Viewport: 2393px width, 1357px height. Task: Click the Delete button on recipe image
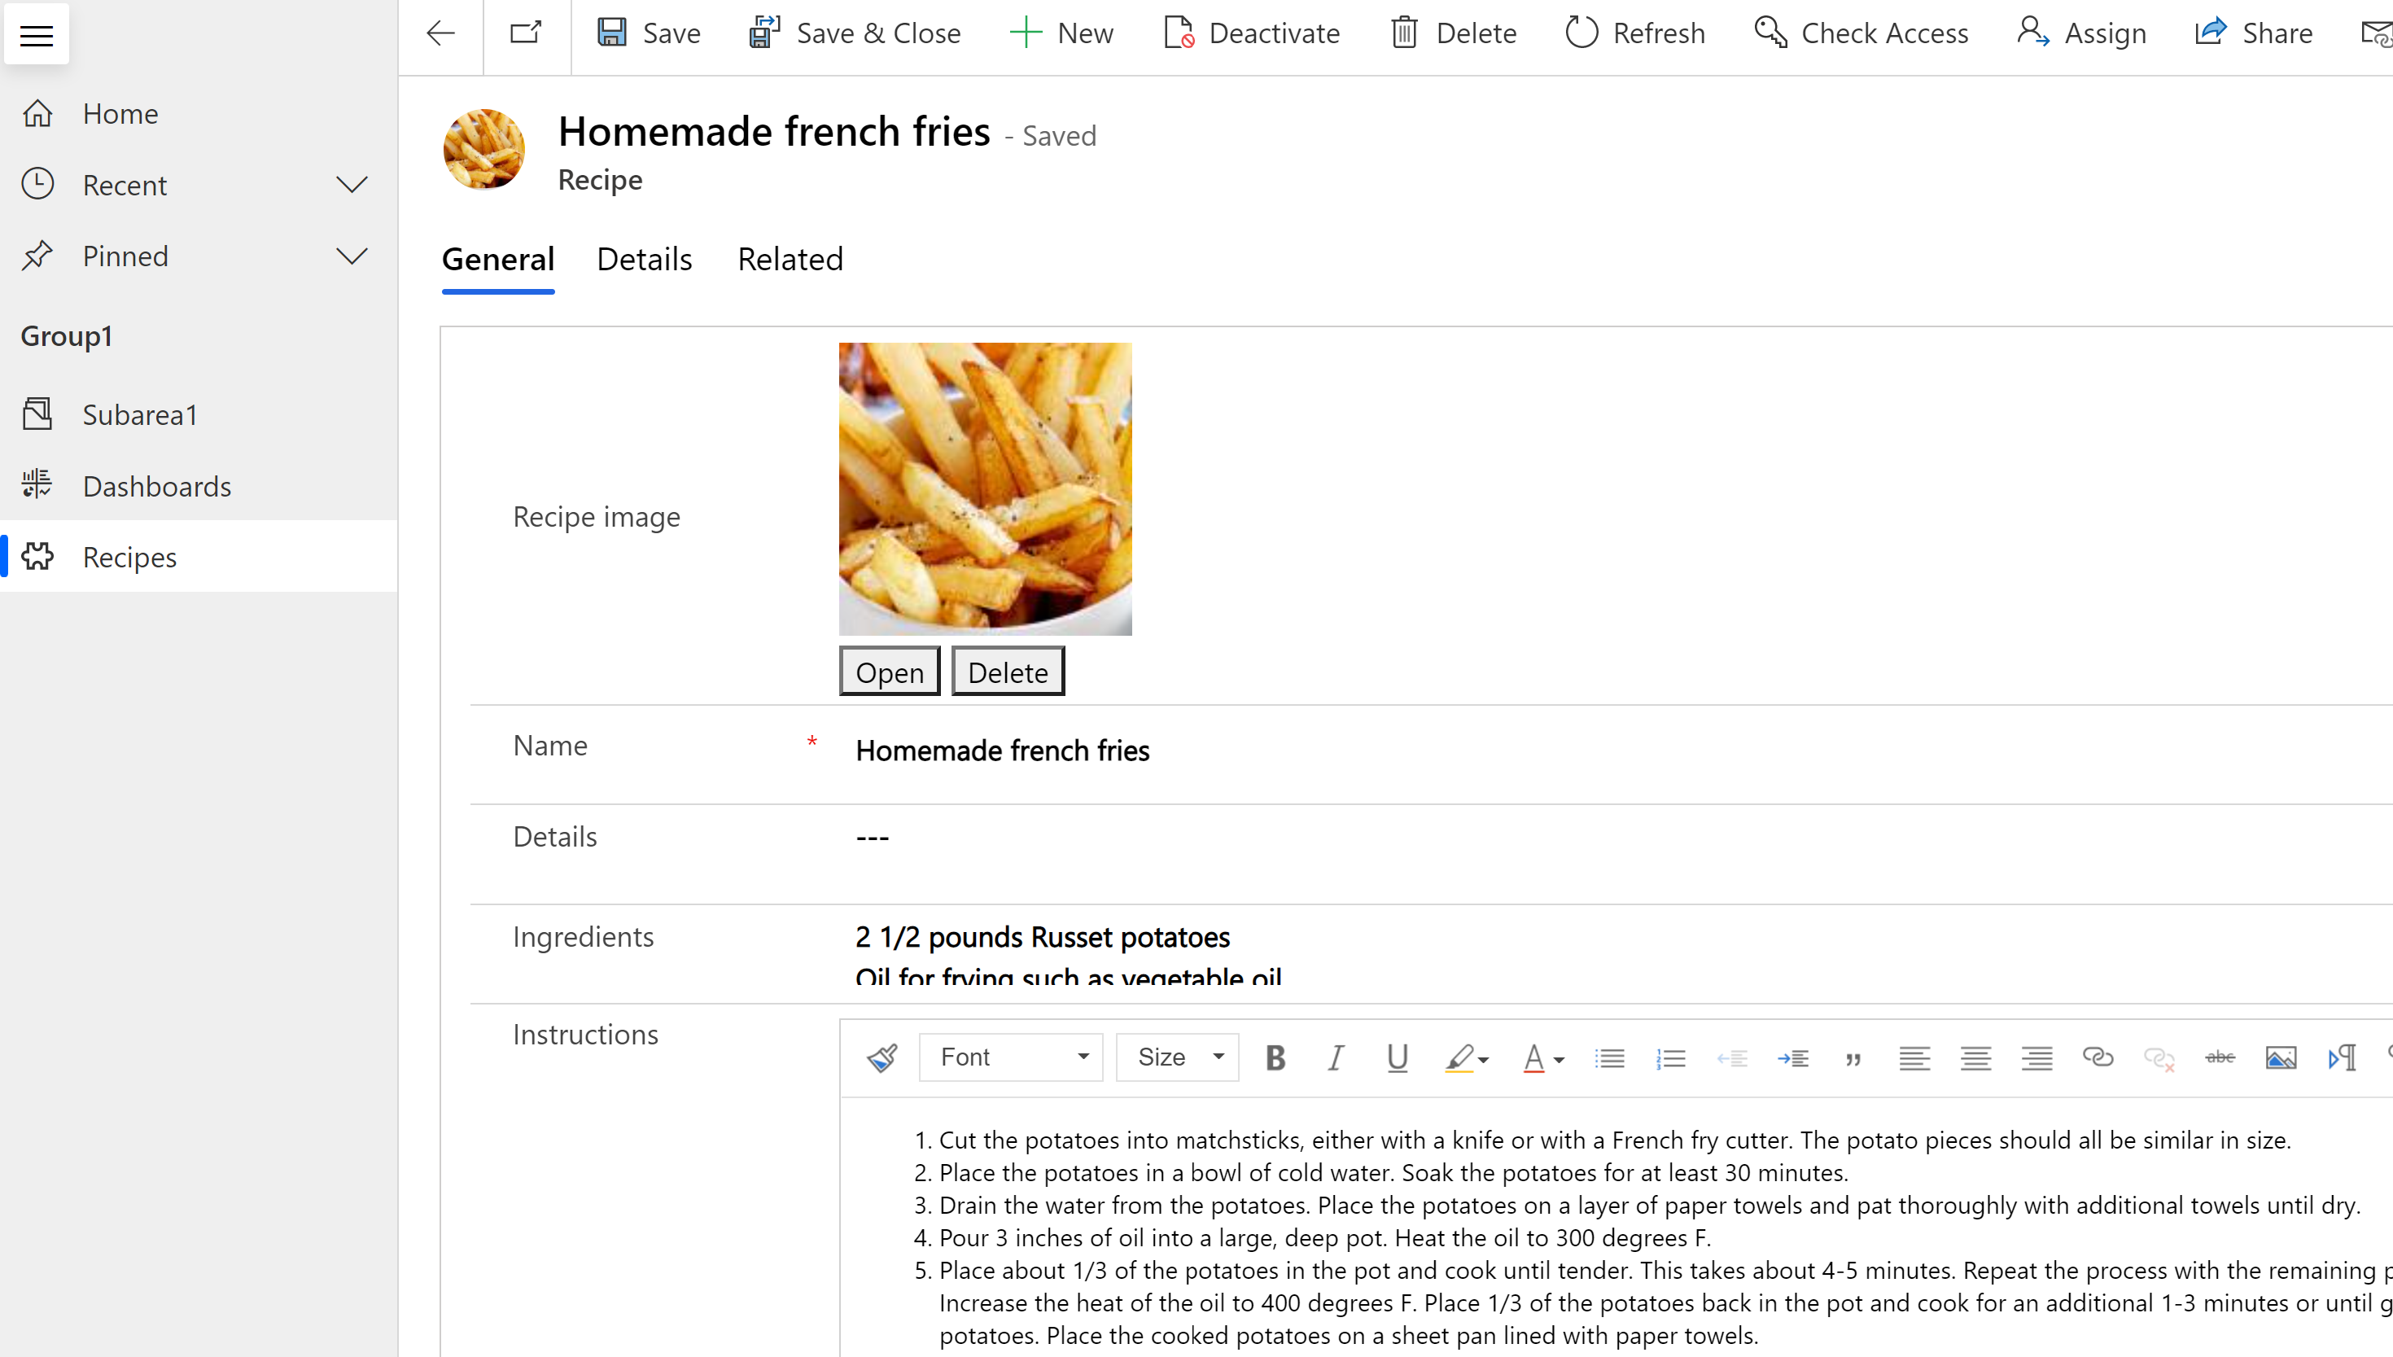(x=1008, y=672)
